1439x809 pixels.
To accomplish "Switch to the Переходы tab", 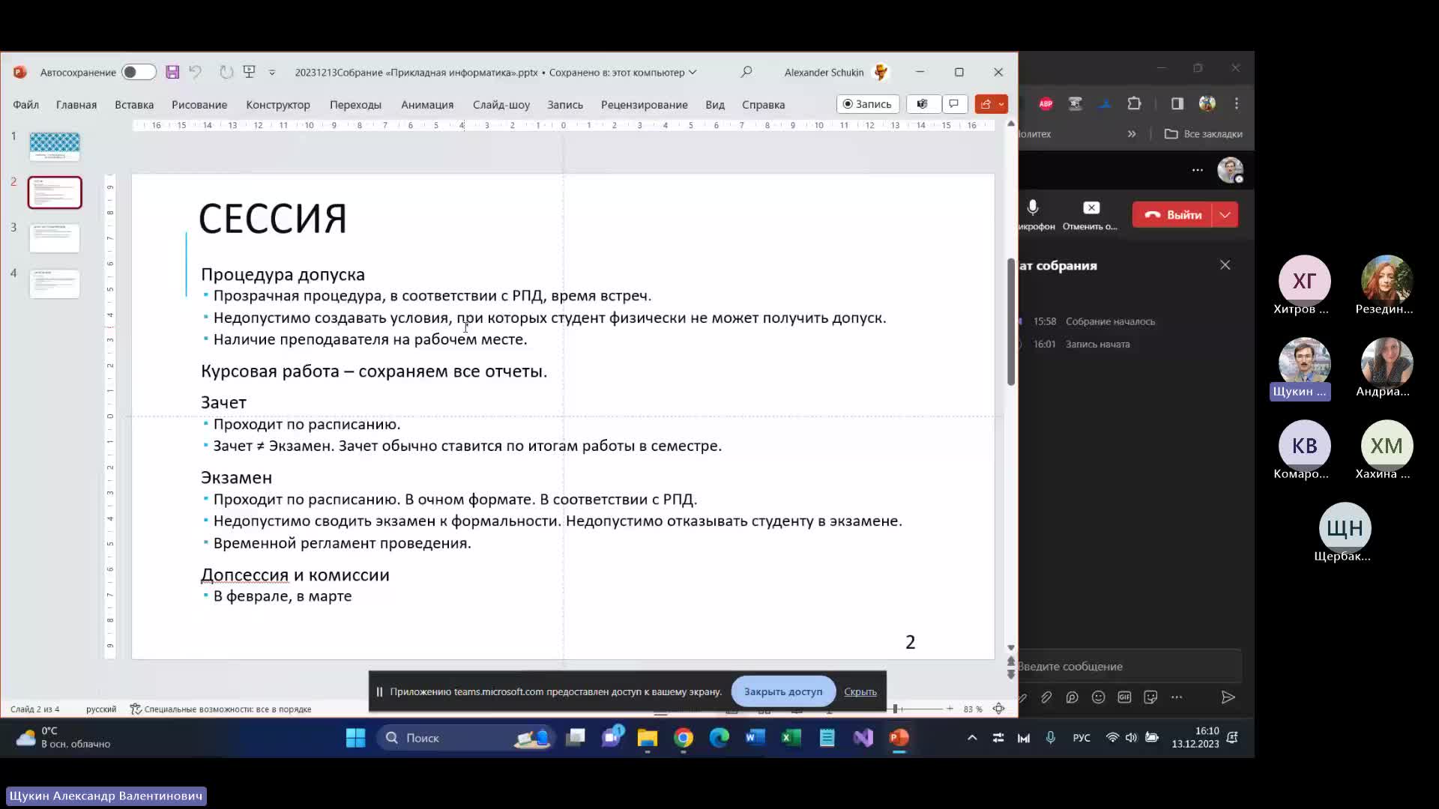I will 355,105.
